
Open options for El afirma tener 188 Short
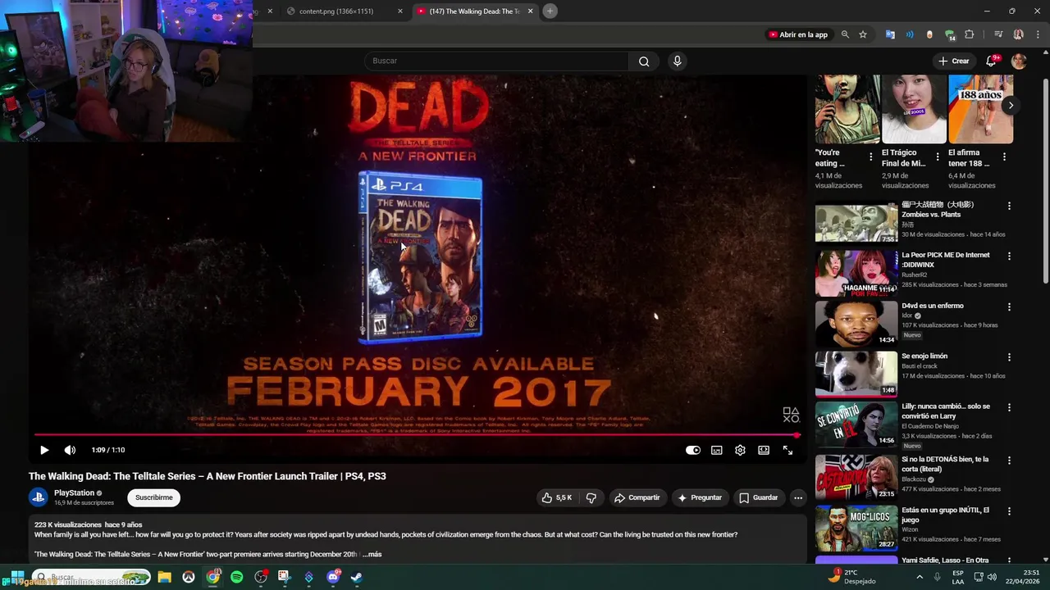click(1004, 157)
